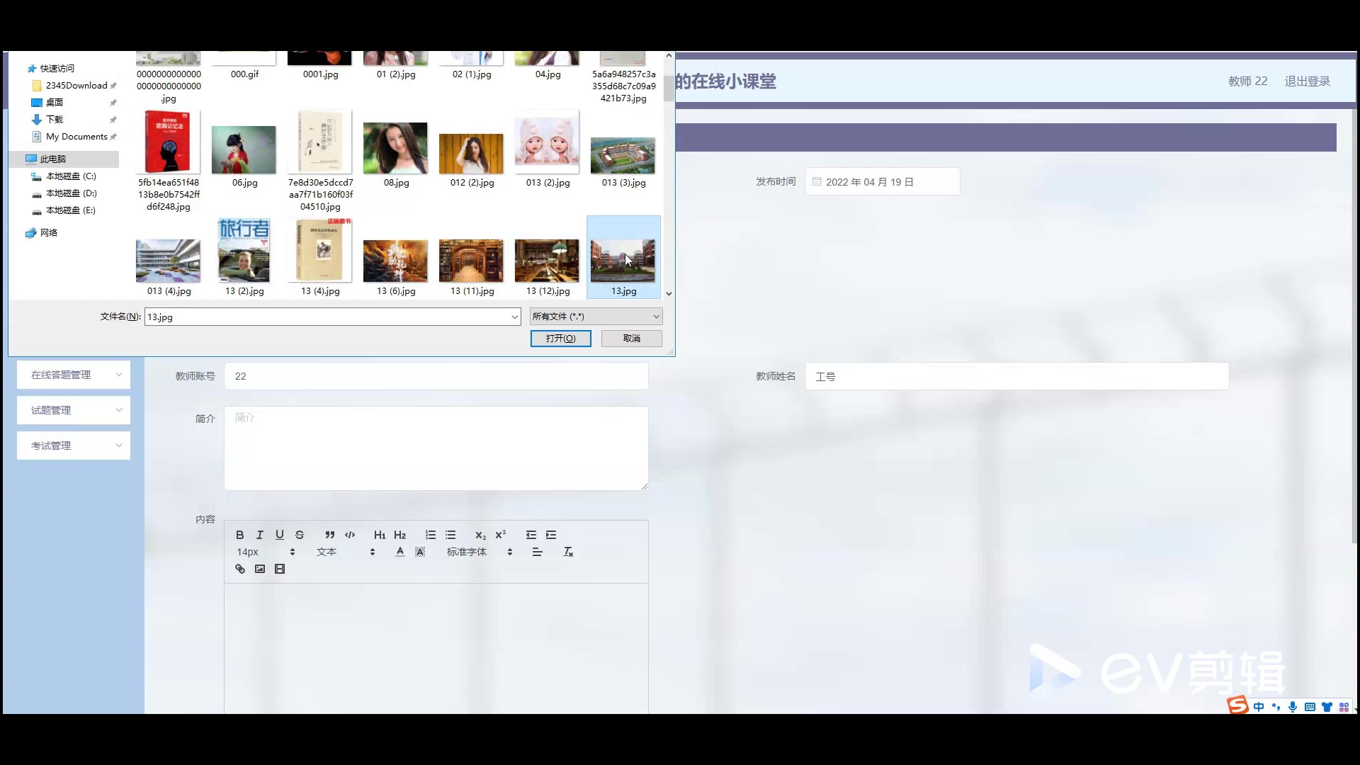Select the 13 (2).jpg thumbnail

point(244,251)
